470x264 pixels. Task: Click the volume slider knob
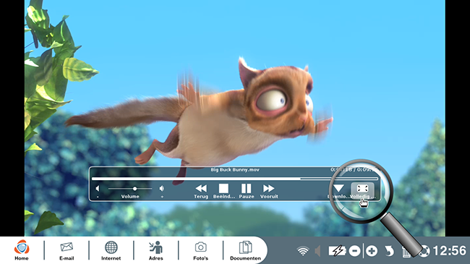tap(135, 189)
